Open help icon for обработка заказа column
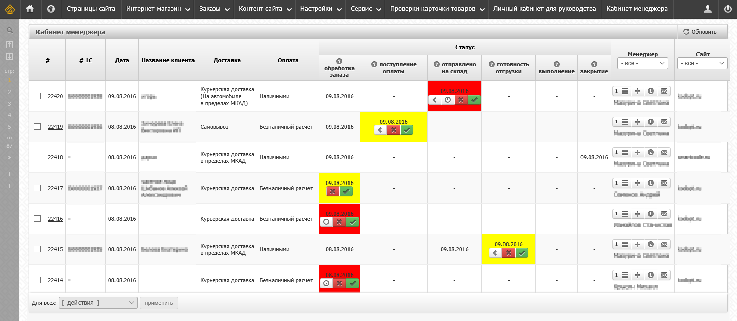 tap(339, 61)
